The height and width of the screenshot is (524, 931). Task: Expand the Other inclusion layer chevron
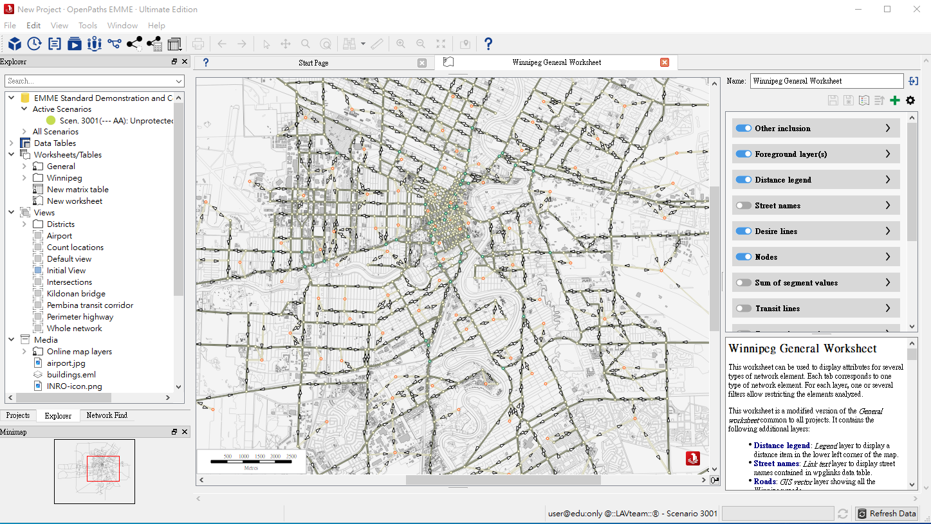888,128
